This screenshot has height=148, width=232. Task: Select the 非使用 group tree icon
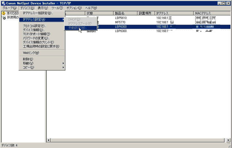tap(4, 17)
